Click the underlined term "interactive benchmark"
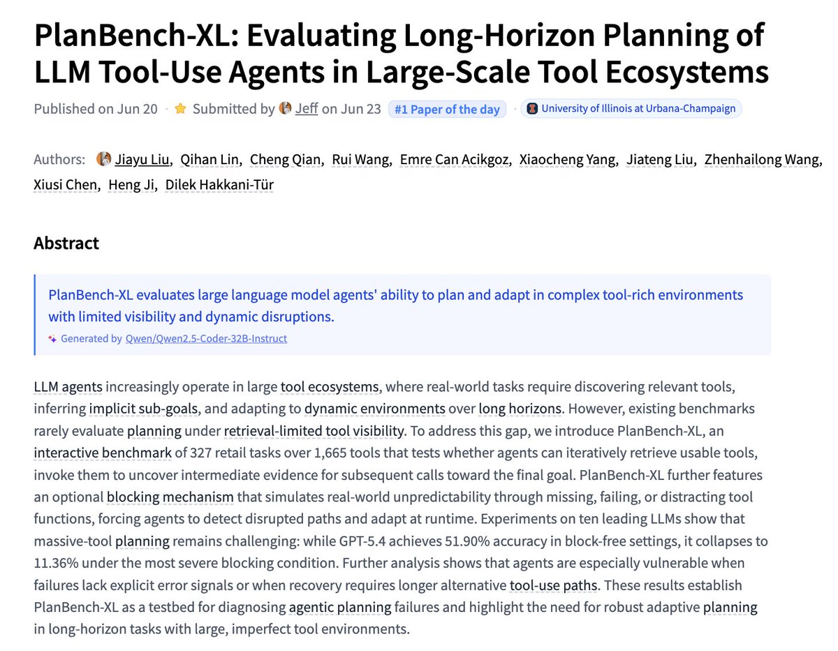The image size is (838, 651). click(103, 453)
